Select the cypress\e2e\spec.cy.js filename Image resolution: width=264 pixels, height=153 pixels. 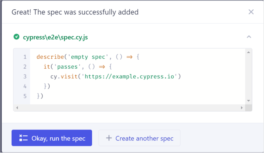click(55, 37)
